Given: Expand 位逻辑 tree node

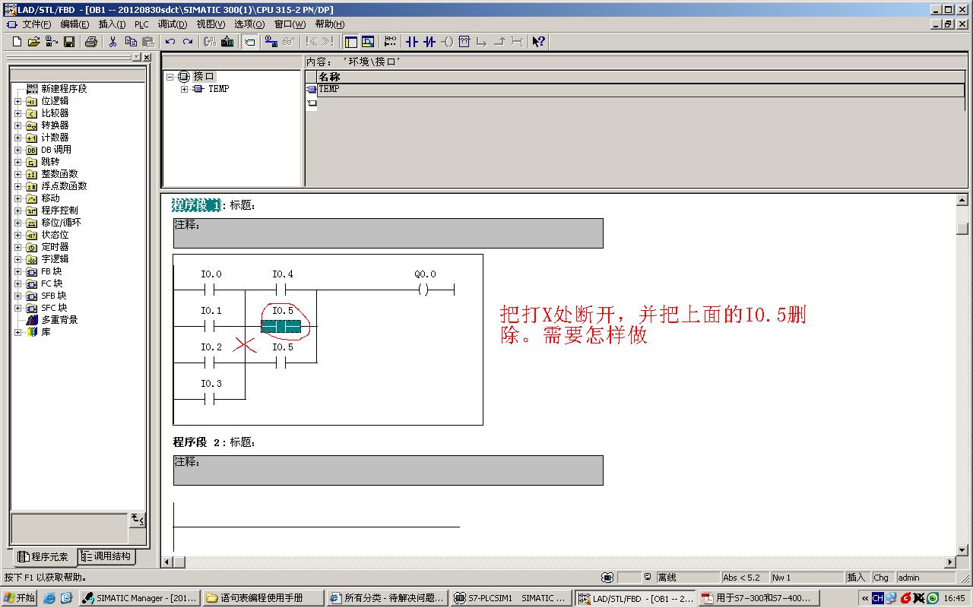Looking at the screenshot, I should click(x=18, y=101).
